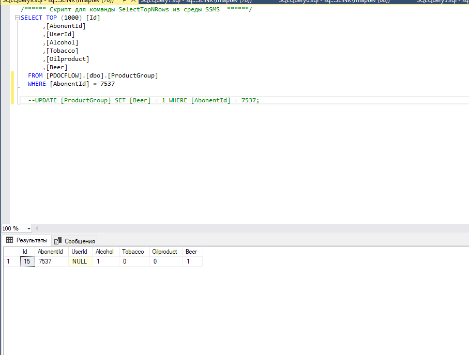Click the Id column header
This screenshot has height=355, width=469.
pos(27,252)
